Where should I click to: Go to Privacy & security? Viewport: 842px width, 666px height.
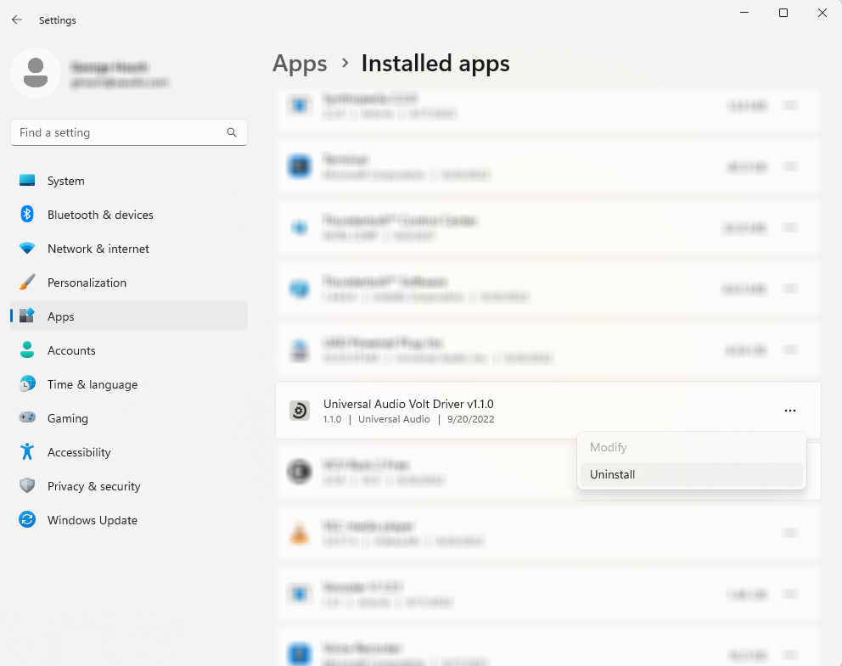tap(129, 486)
